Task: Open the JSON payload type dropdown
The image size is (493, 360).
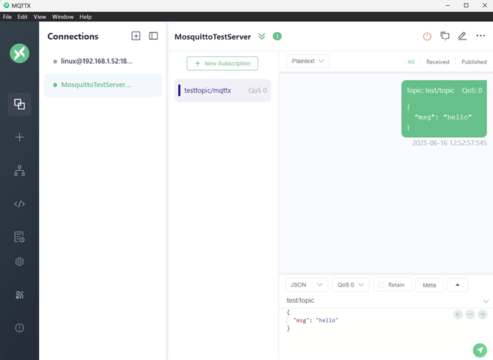Action: [306, 285]
